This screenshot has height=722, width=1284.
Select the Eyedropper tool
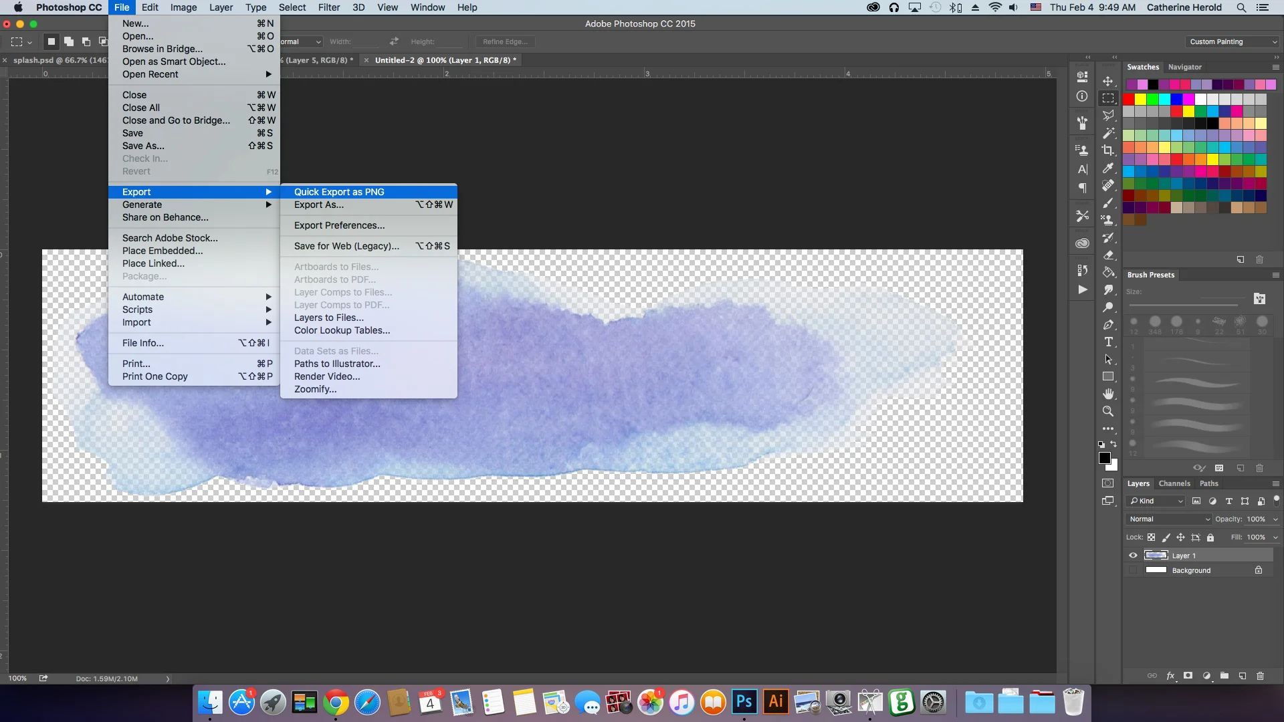pos(1108,168)
